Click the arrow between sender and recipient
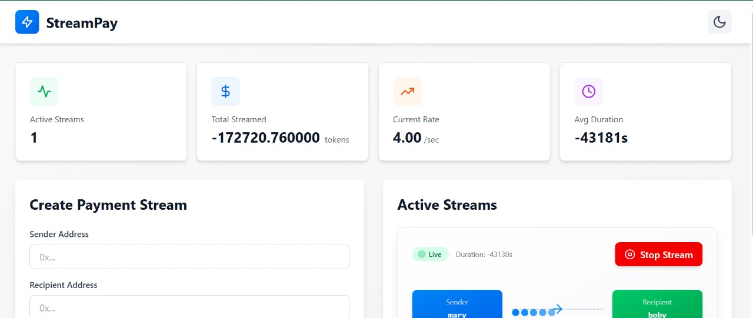 (x=557, y=309)
